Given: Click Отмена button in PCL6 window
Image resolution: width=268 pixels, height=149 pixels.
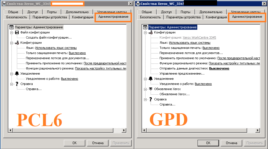Looking at the screenshot, I should point(98,143).
